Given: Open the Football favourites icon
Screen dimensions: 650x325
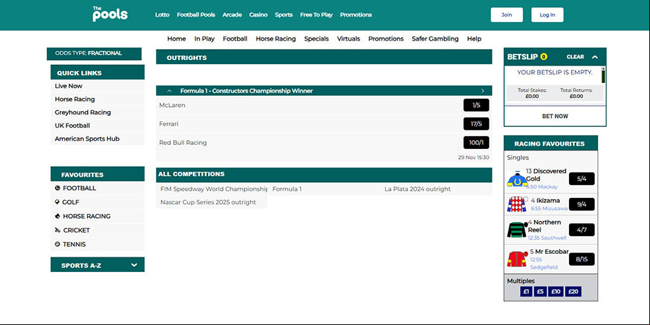Looking at the screenshot, I should point(57,188).
